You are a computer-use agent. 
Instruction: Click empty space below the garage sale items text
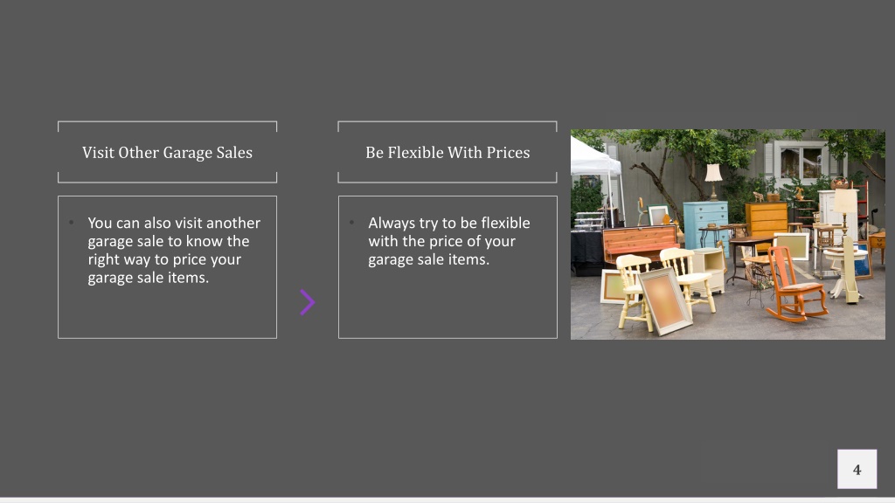tap(167, 314)
